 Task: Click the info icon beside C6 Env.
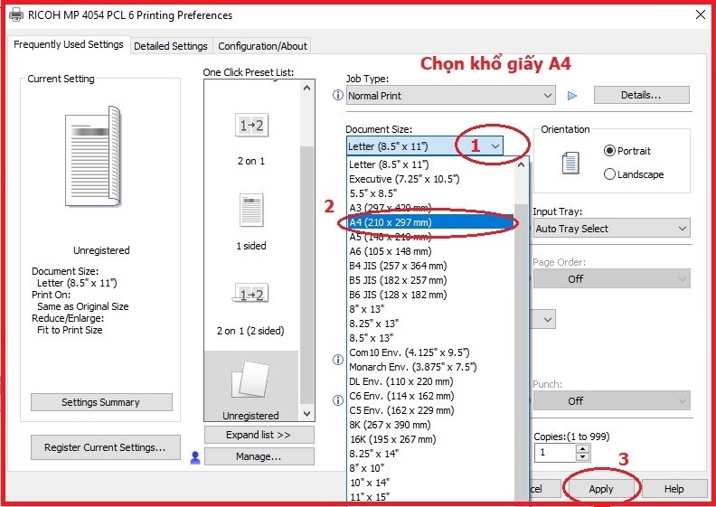click(338, 400)
